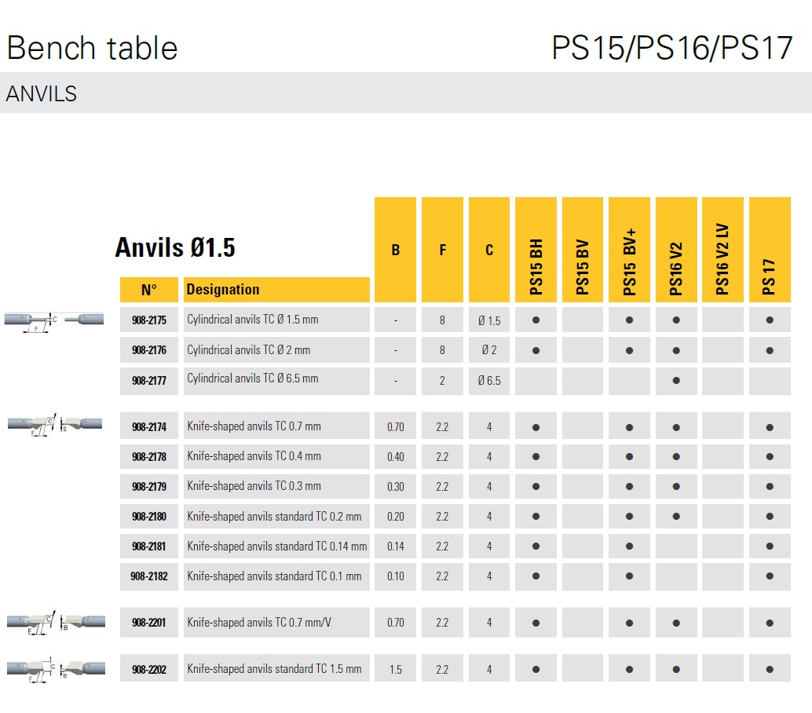Select the part number 908-2176
Image resolution: width=812 pixels, height=713 pixels.
[149, 350]
